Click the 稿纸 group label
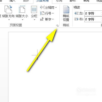Screen dimensions: 102x102 [66, 25]
